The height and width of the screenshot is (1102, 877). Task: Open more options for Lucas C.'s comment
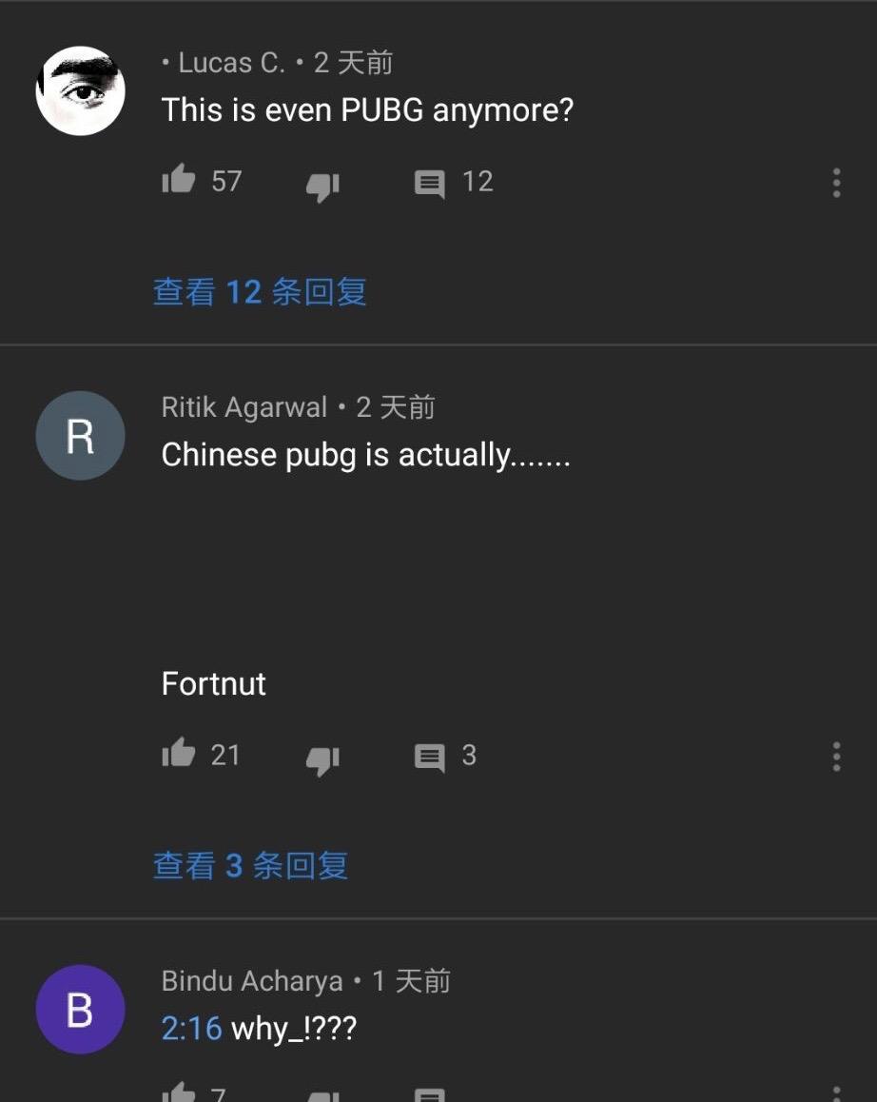coord(836,183)
